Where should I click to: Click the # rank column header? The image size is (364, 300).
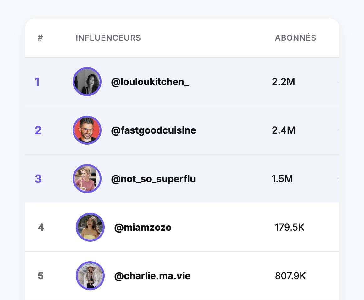[40, 38]
